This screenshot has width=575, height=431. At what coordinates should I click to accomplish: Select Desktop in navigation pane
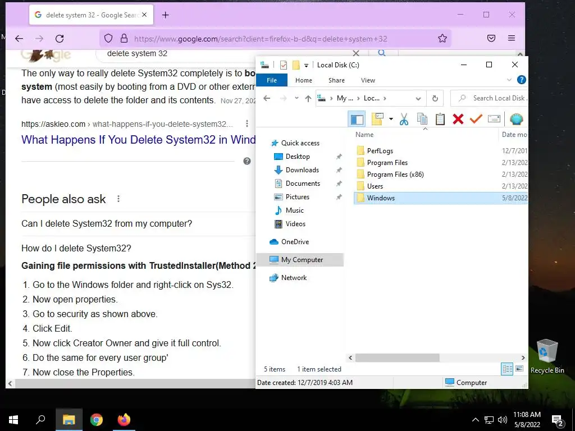pos(298,157)
